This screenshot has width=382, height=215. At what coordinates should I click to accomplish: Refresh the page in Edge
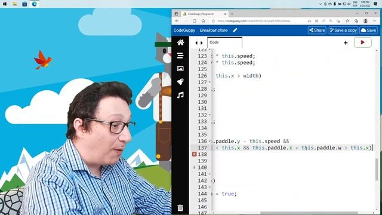point(195,21)
